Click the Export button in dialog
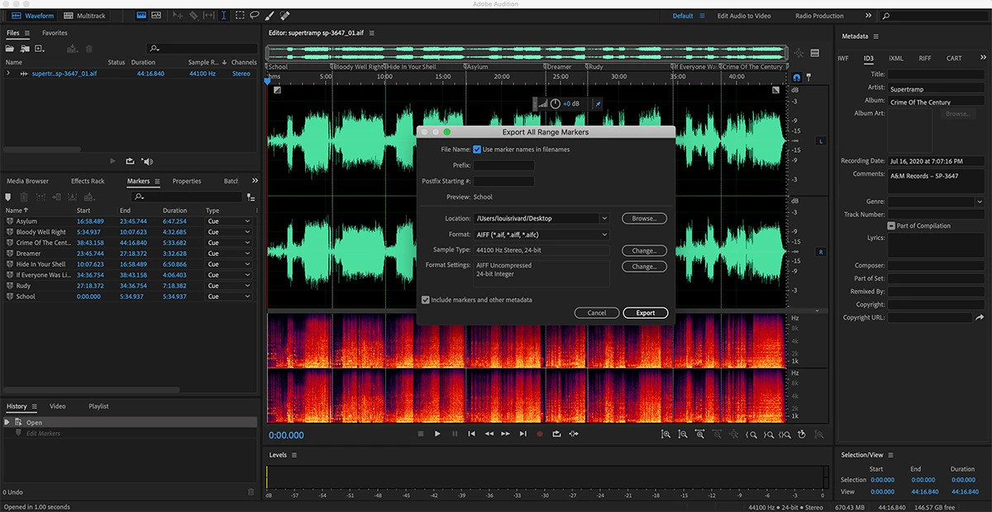The image size is (992, 512). pyautogui.click(x=646, y=313)
